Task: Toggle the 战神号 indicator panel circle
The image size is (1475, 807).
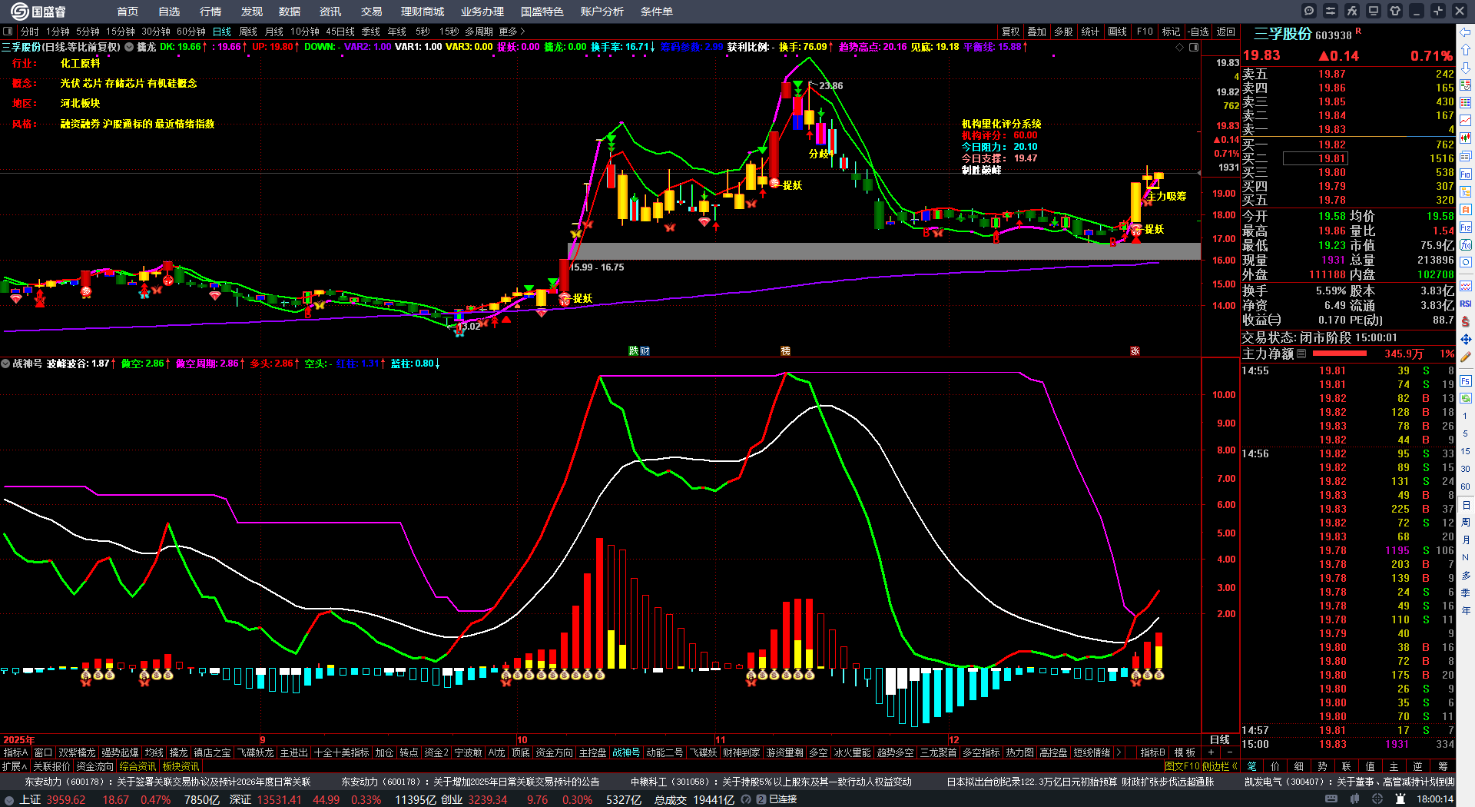Action: [5, 364]
